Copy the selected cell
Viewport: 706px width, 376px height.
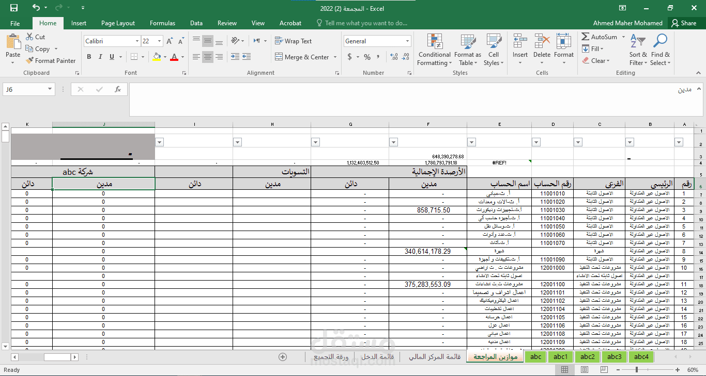pyautogui.click(x=37, y=49)
